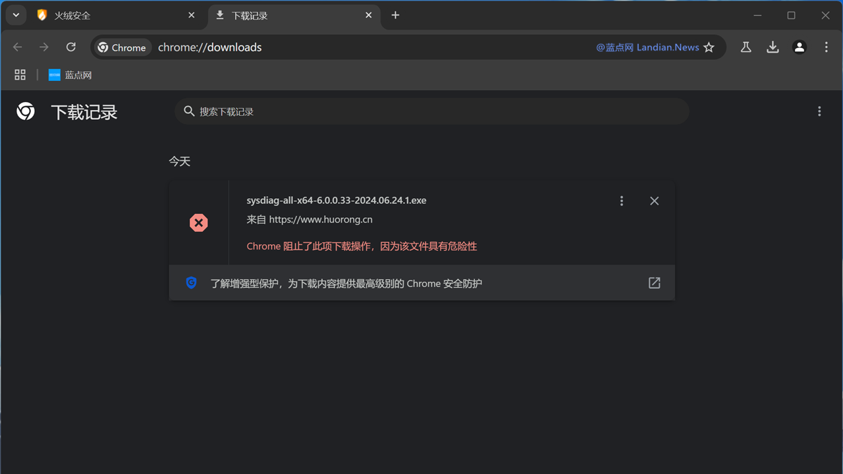Image resolution: width=843 pixels, height=474 pixels.
Task: Click the blocked download danger icon
Action: (198, 223)
